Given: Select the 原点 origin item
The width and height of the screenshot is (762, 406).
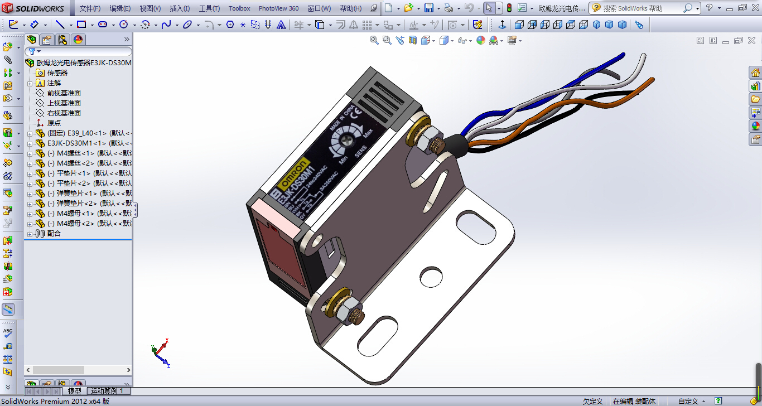Looking at the screenshot, I should pyautogui.click(x=54, y=123).
